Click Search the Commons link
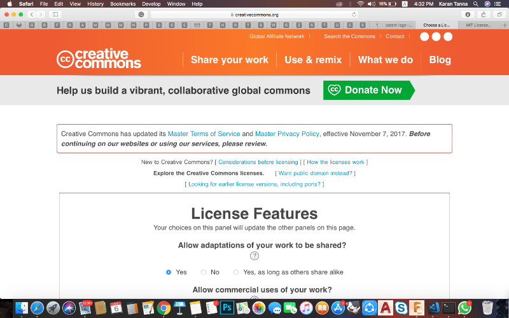The image size is (509, 318). [x=349, y=36]
